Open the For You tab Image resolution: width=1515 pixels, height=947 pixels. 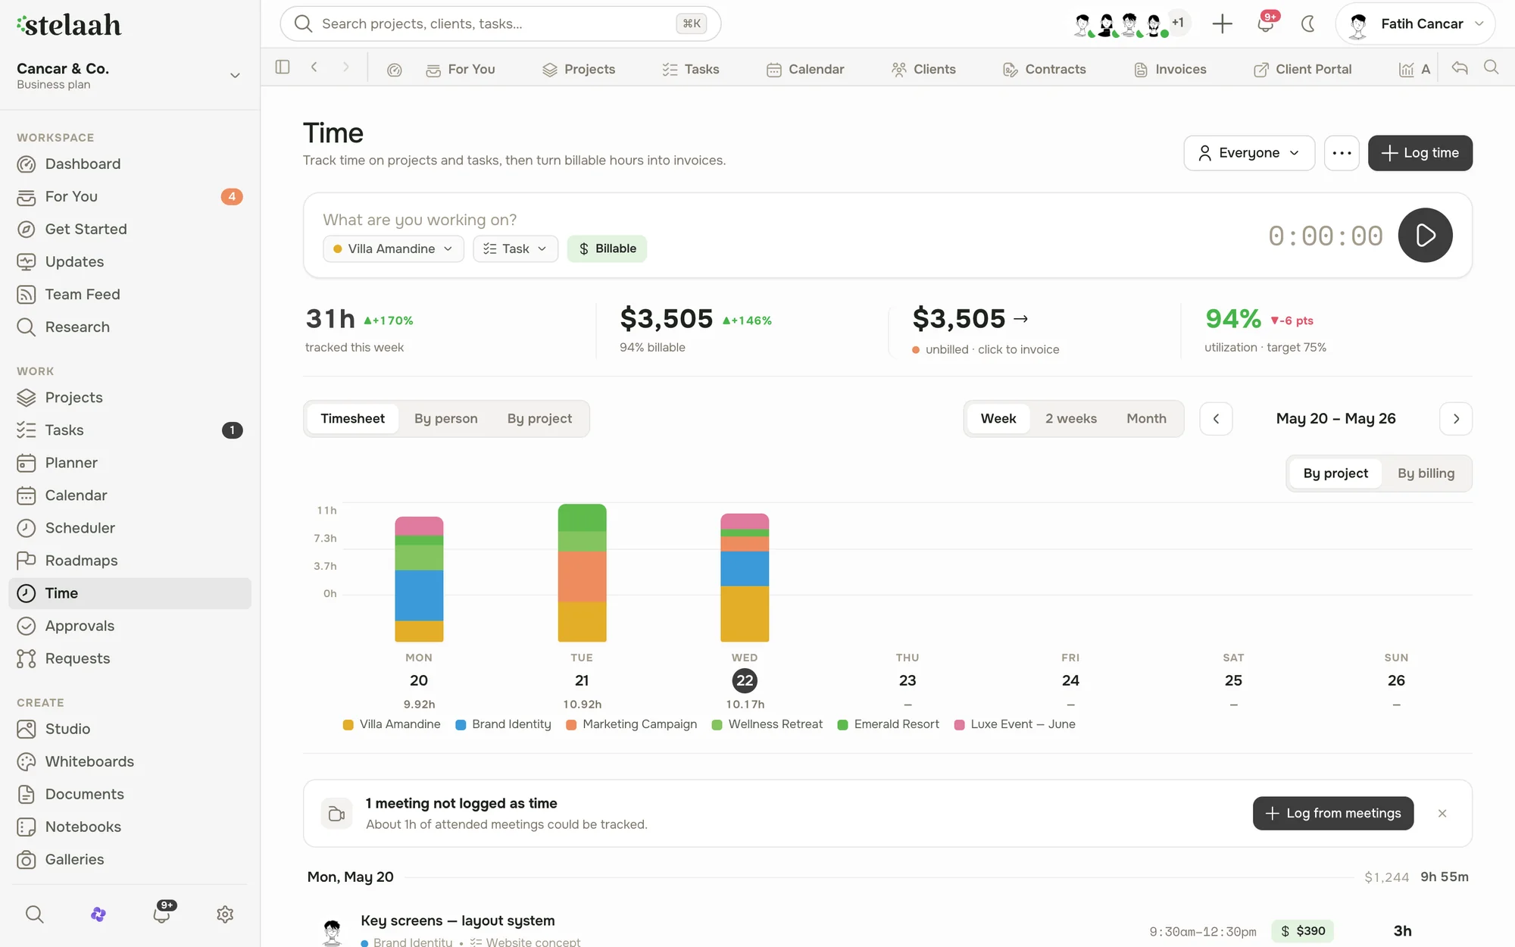460,70
